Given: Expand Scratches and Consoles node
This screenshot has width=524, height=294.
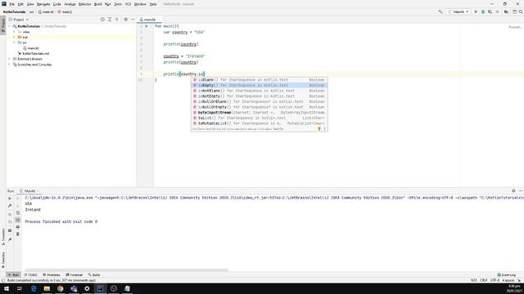Looking at the screenshot, I should coord(9,65).
